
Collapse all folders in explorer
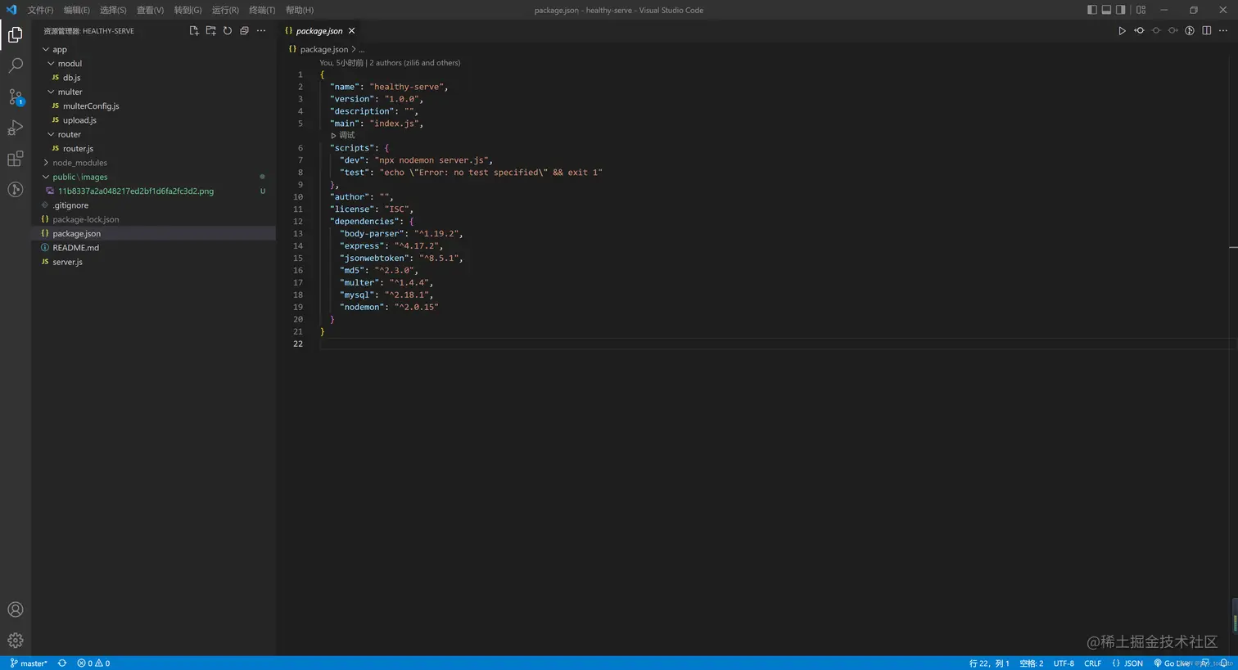[244, 30]
